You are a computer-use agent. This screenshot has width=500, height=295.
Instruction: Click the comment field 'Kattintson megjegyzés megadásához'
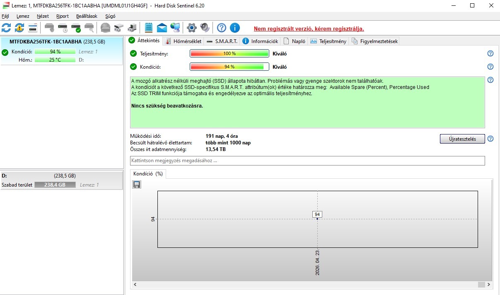click(307, 161)
